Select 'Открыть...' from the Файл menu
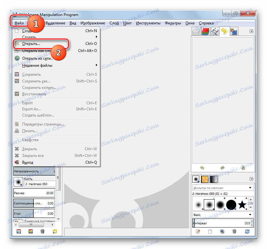This screenshot has width=267, height=249. coord(30,43)
